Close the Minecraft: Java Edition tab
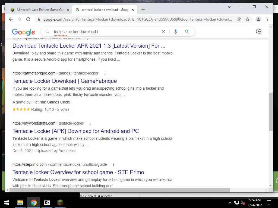 point(68,10)
